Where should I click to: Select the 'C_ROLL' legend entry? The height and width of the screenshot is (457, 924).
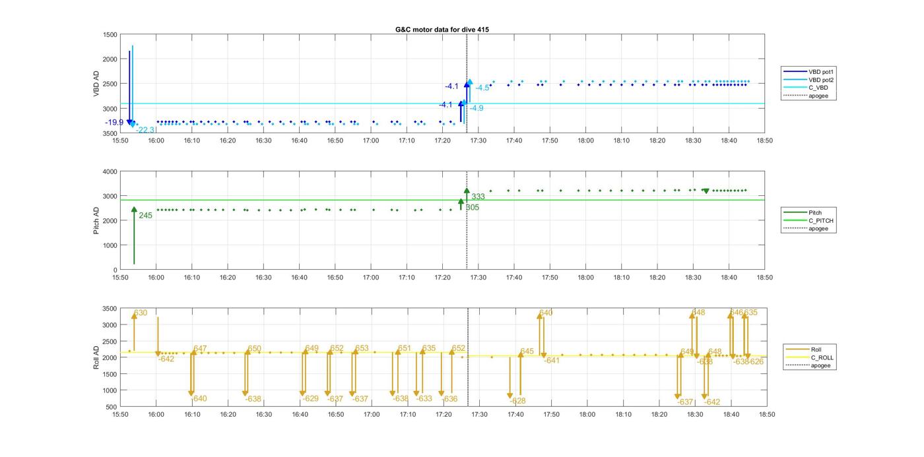pos(810,357)
